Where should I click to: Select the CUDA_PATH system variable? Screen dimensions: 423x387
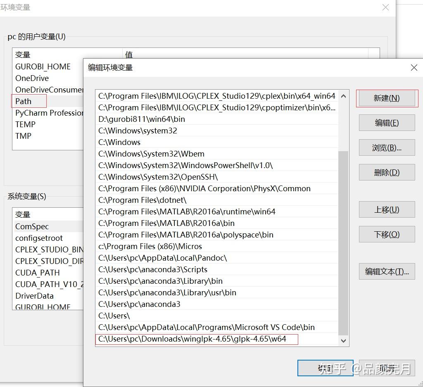[37, 273]
